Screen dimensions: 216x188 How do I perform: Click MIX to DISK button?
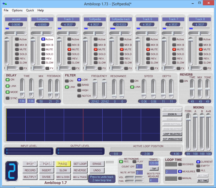pyautogui.click(x=63, y=177)
